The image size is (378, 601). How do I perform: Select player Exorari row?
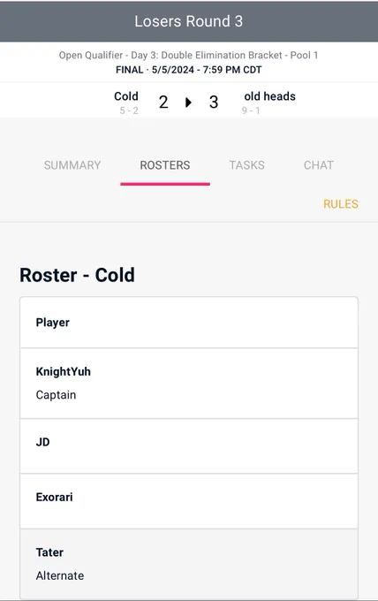tap(189, 501)
